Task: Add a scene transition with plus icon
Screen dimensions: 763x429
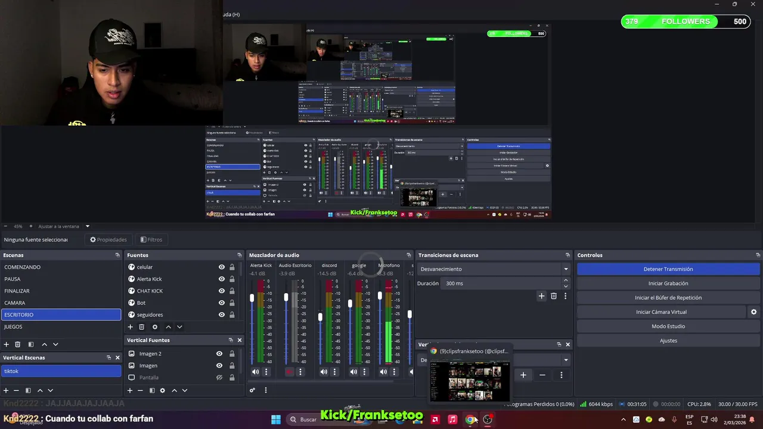Action: 541,296
